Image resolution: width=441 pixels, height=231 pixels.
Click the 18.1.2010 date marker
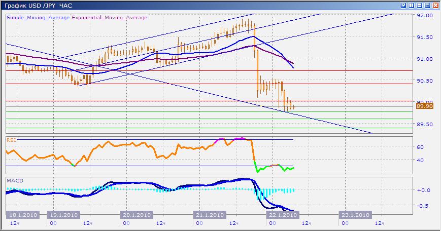click(23, 215)
